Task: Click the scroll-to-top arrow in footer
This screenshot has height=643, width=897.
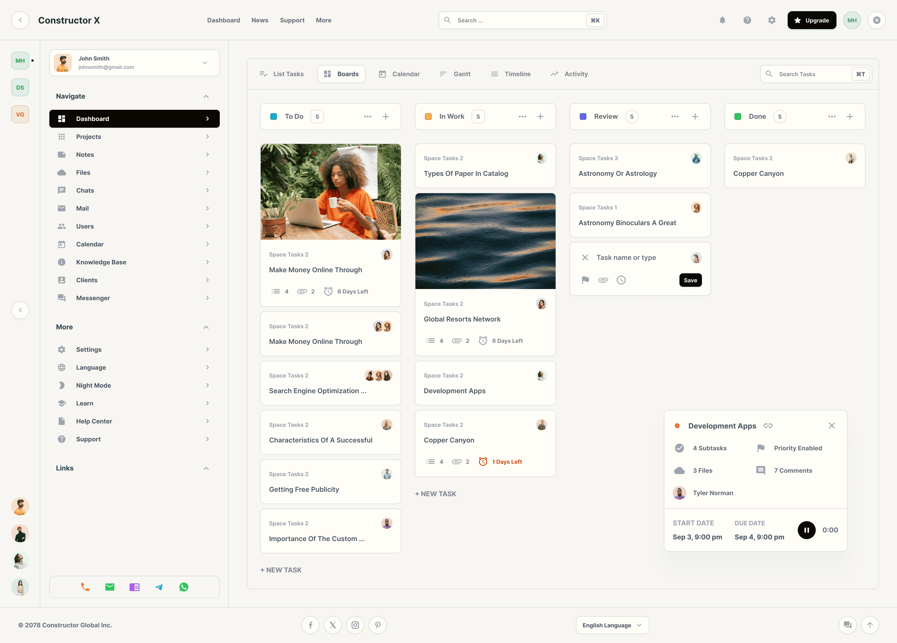Action: (x=869, y=625)
